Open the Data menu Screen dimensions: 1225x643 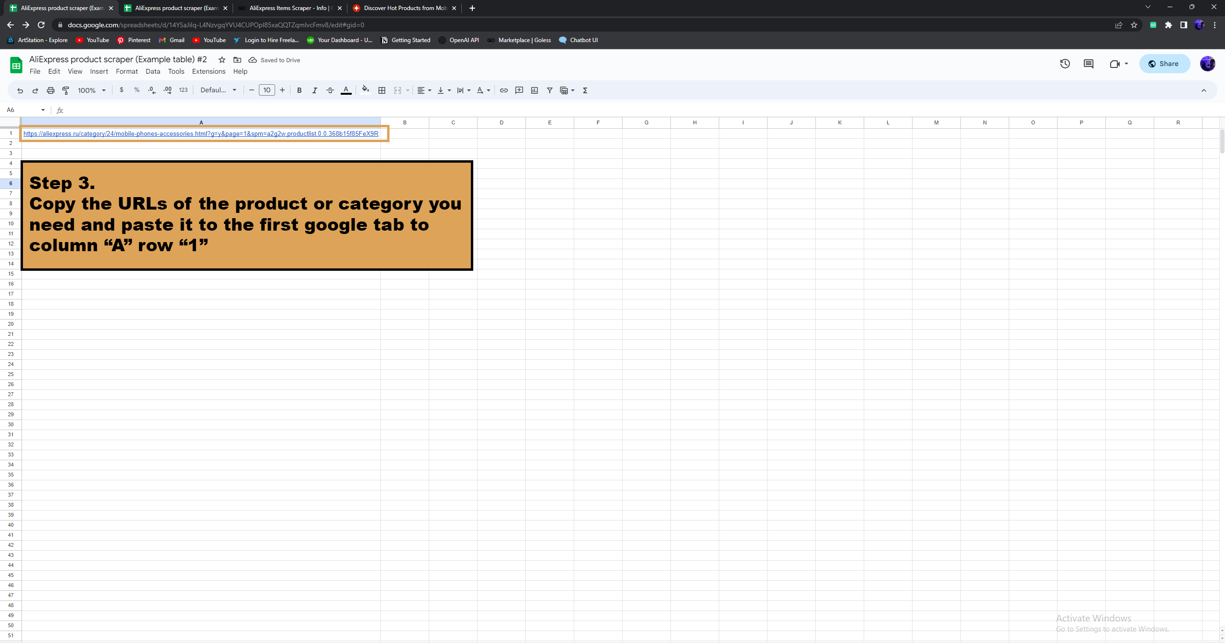point(153,71)
